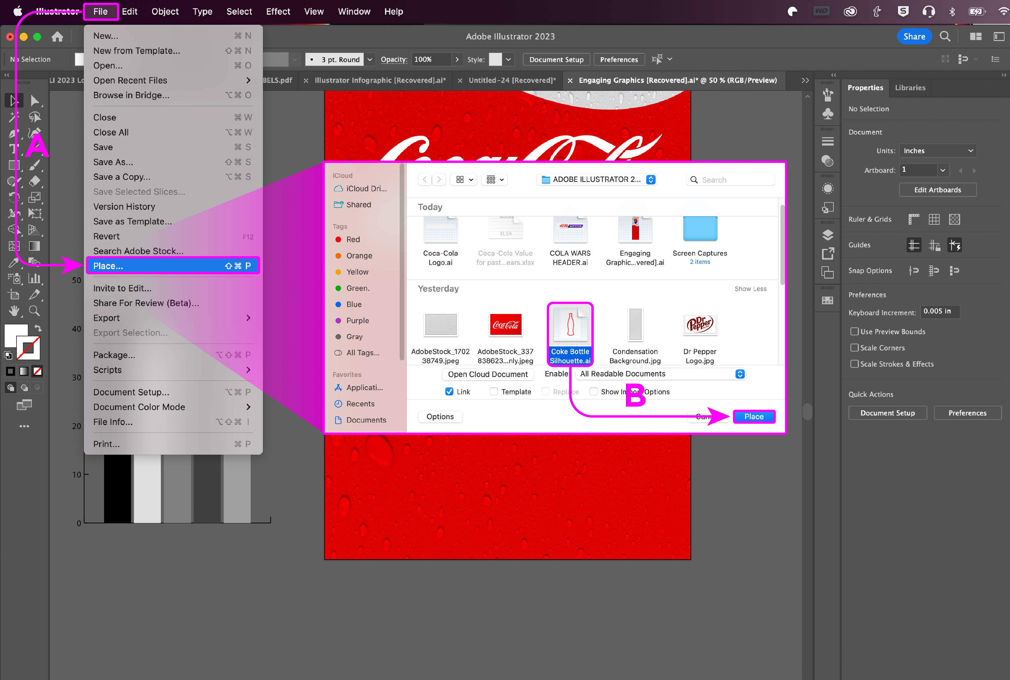Image resolution: width=1010 pixels, height=680 pixels.
Task: Click the control bar Style swatch
Action: point(495,59)
